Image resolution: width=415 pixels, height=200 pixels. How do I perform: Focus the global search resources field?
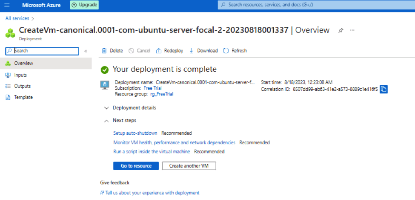pos(315,5)
